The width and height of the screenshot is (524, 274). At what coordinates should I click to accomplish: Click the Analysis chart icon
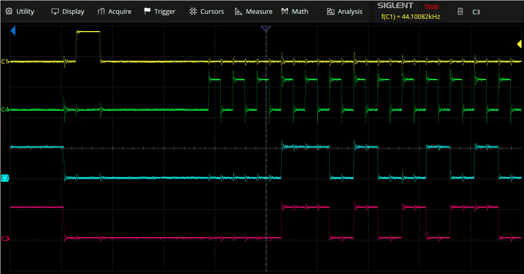tap(330, 11)
